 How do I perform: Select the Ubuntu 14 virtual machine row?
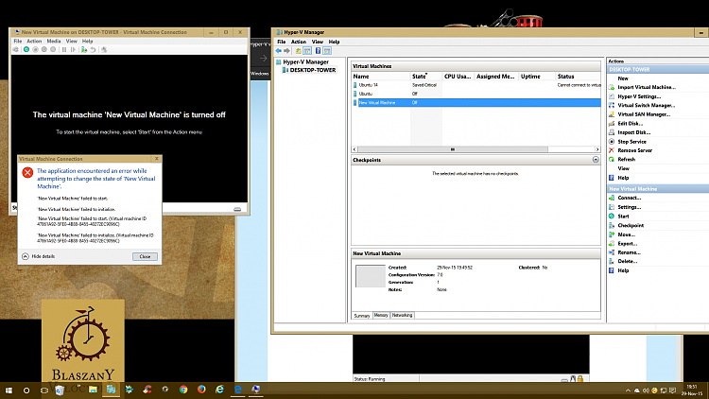pyautogui.click(x=476, y=85)
